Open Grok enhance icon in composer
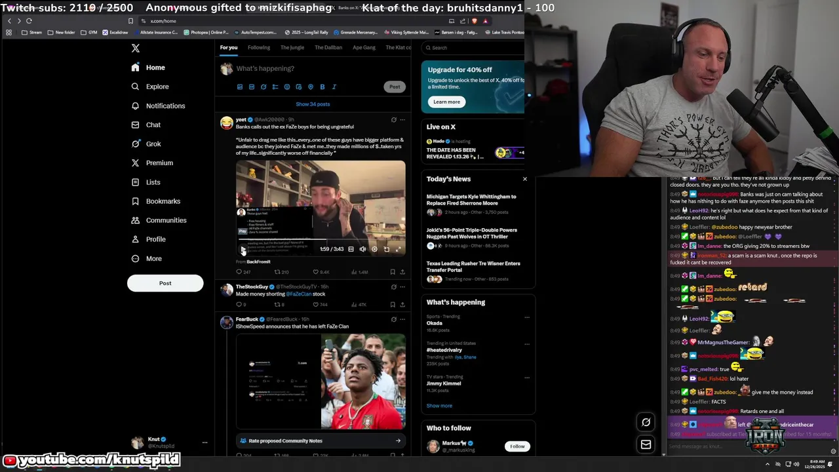This screenshot has height=472, width=839. click(263, 87)
